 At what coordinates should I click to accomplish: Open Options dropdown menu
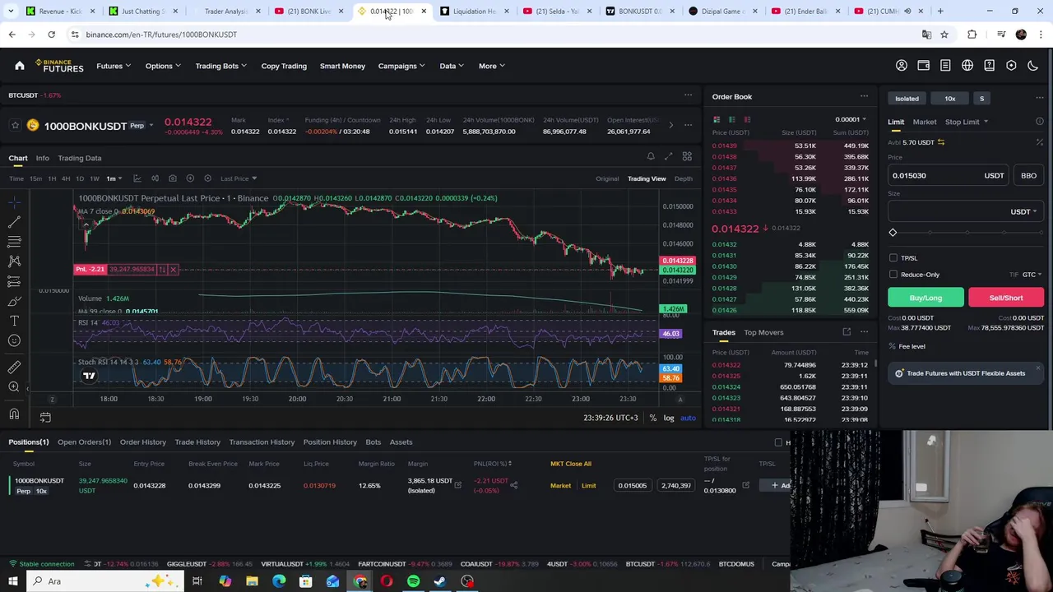(x=163, y=66)
